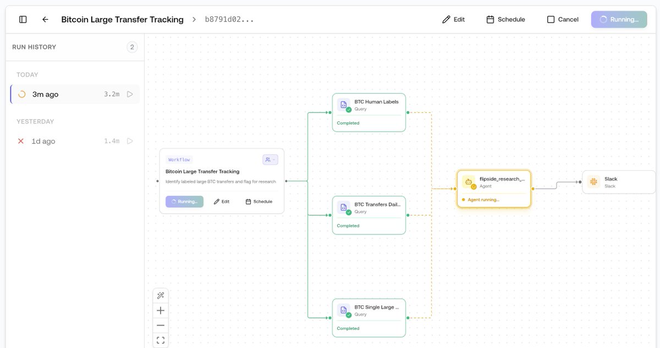Click the RUN HISTORY header
The width and height of the screenshot is (660, 348).
[x=34, y=47]
